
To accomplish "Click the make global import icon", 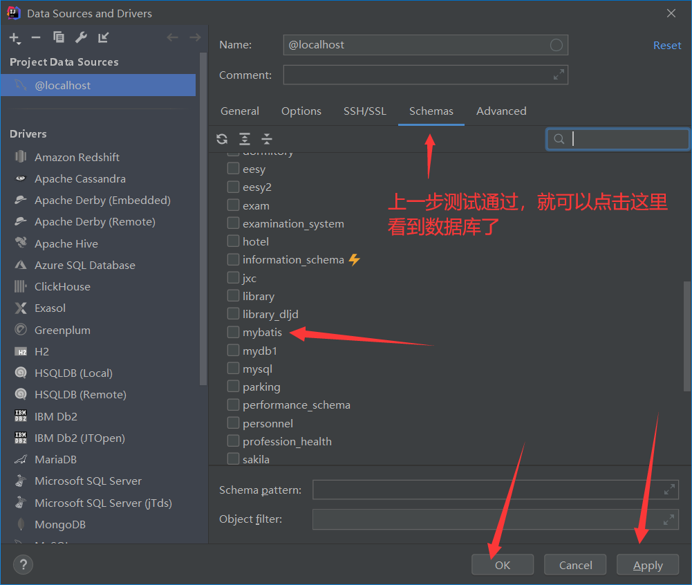I will 103,37.
